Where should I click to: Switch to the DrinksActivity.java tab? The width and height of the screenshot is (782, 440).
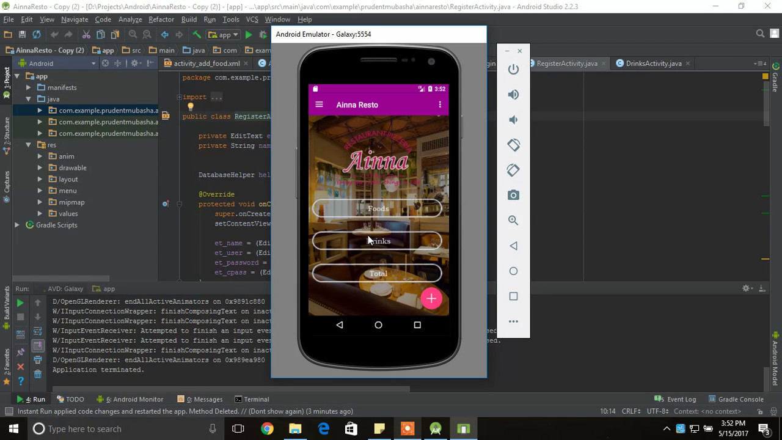click(x=654, y=63)
